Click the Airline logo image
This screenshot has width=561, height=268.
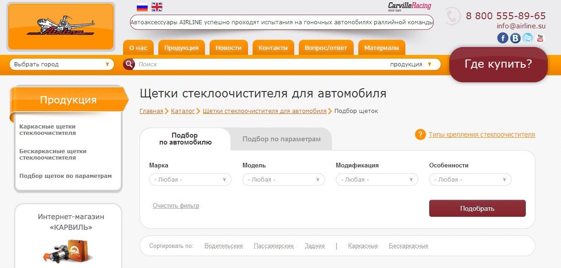tap(60, 27)
